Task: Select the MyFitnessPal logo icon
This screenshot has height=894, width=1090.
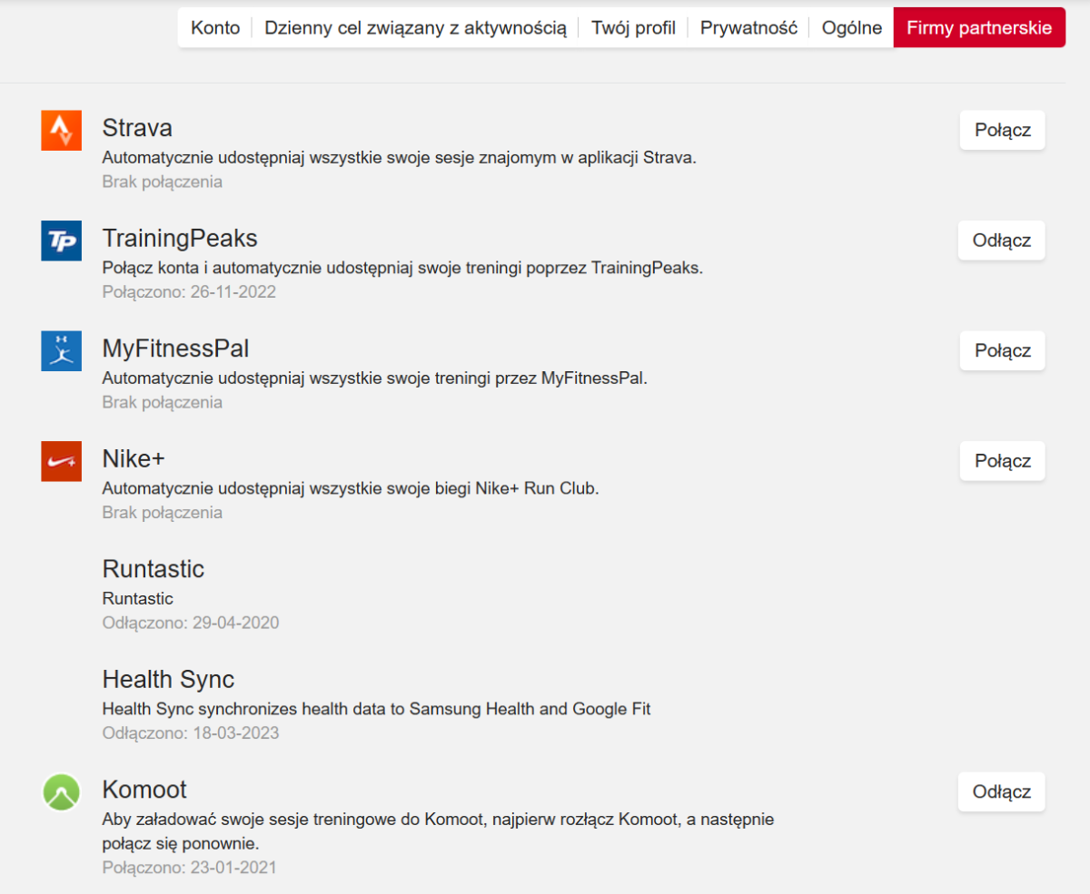Action: (62, 350)
